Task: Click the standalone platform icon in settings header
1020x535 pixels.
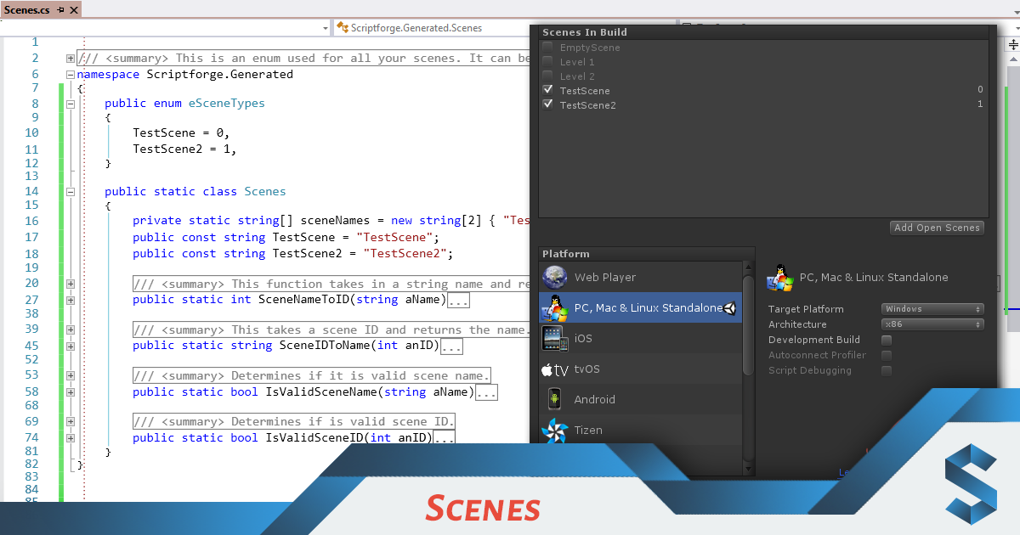Action: 780,278
